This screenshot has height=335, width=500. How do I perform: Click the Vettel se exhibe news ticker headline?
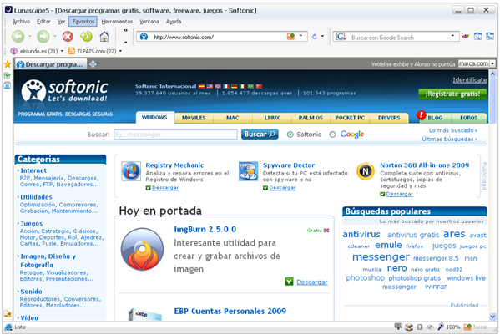413,64
